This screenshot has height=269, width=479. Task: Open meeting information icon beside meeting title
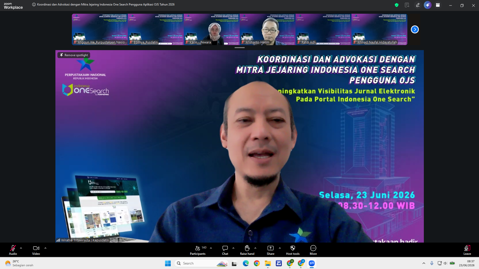(x=34, y=4)
